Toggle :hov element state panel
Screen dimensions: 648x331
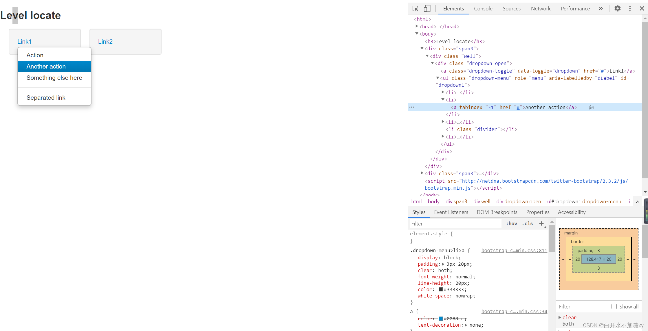512,223
